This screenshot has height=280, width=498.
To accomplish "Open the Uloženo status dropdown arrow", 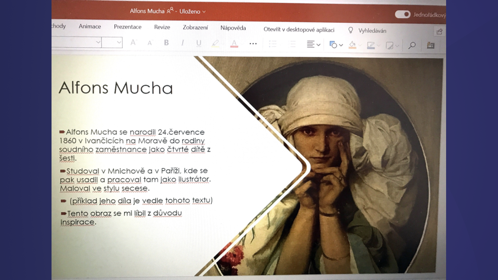I will point(204,12).
